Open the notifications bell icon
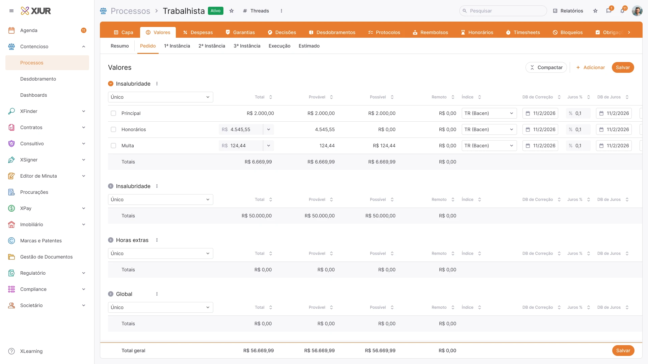 click(622, 11)
